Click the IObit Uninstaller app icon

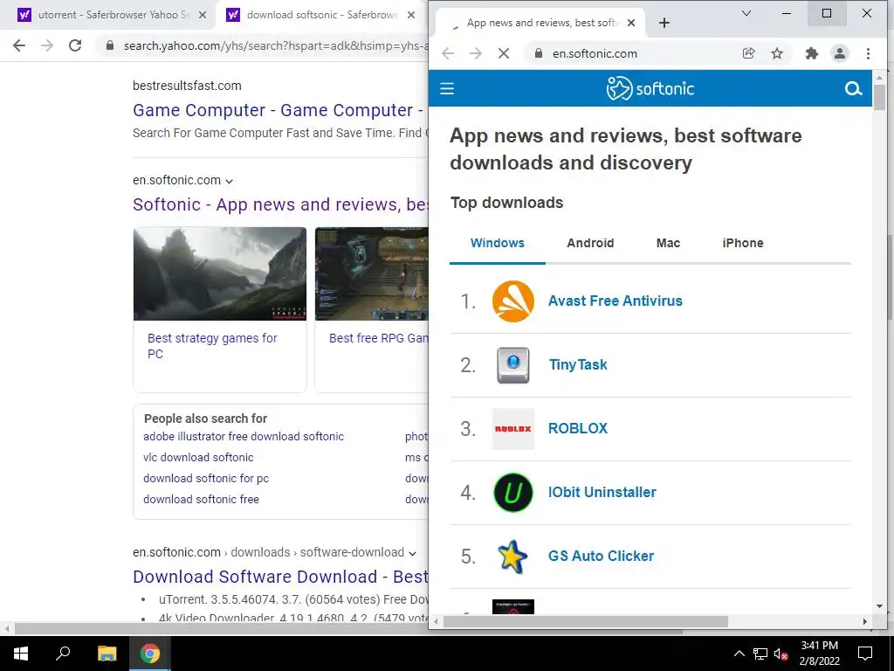(x=513, y=493)
